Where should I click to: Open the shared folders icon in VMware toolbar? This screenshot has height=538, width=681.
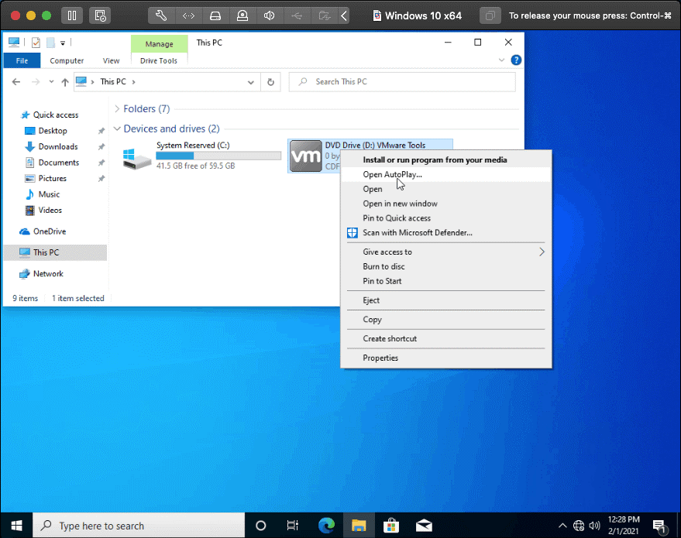tap(324, 15)
